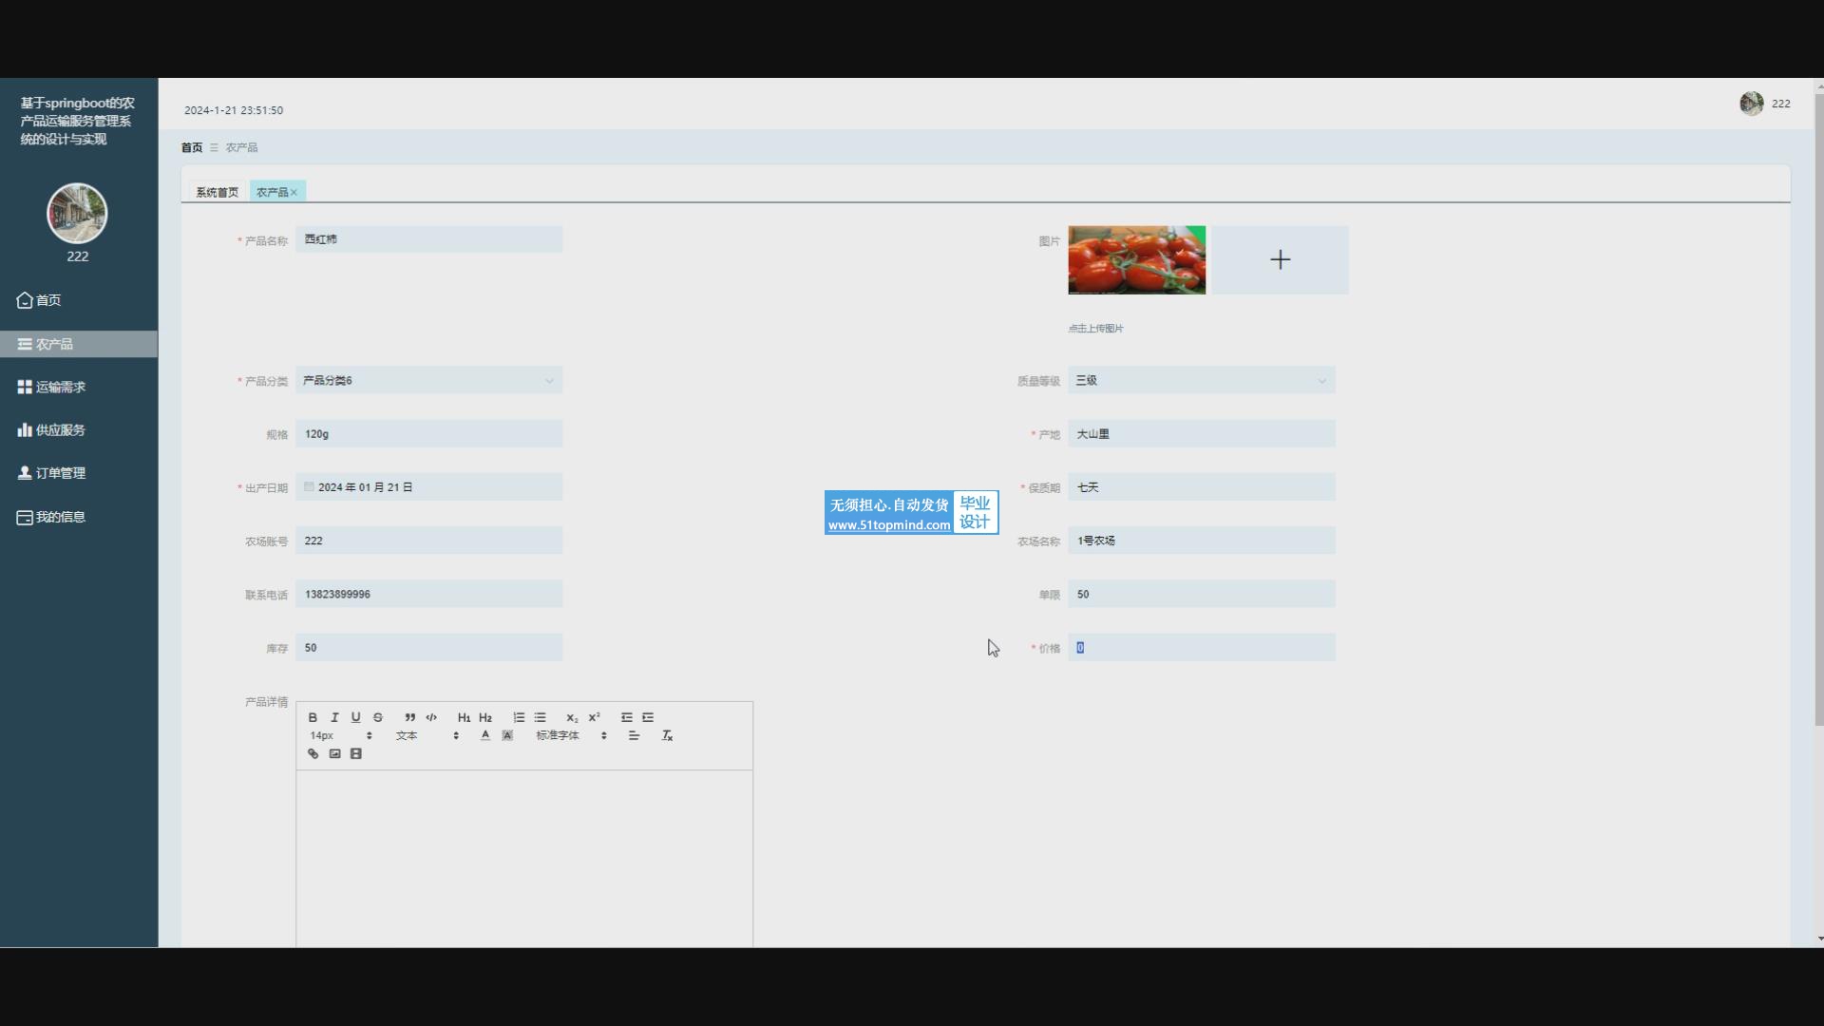Click the 出产日期 date field
The image size is (1824, 1026).
point(428,486)
